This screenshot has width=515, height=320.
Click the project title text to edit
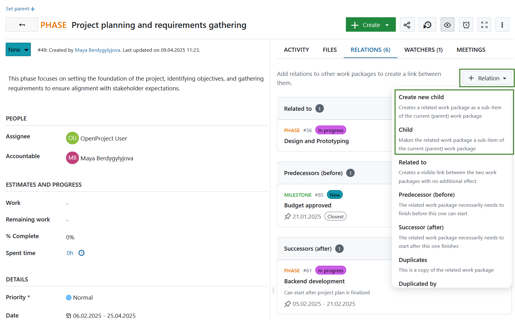159,25
